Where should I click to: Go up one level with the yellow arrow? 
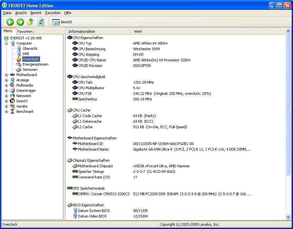click(x=30, y=22)
